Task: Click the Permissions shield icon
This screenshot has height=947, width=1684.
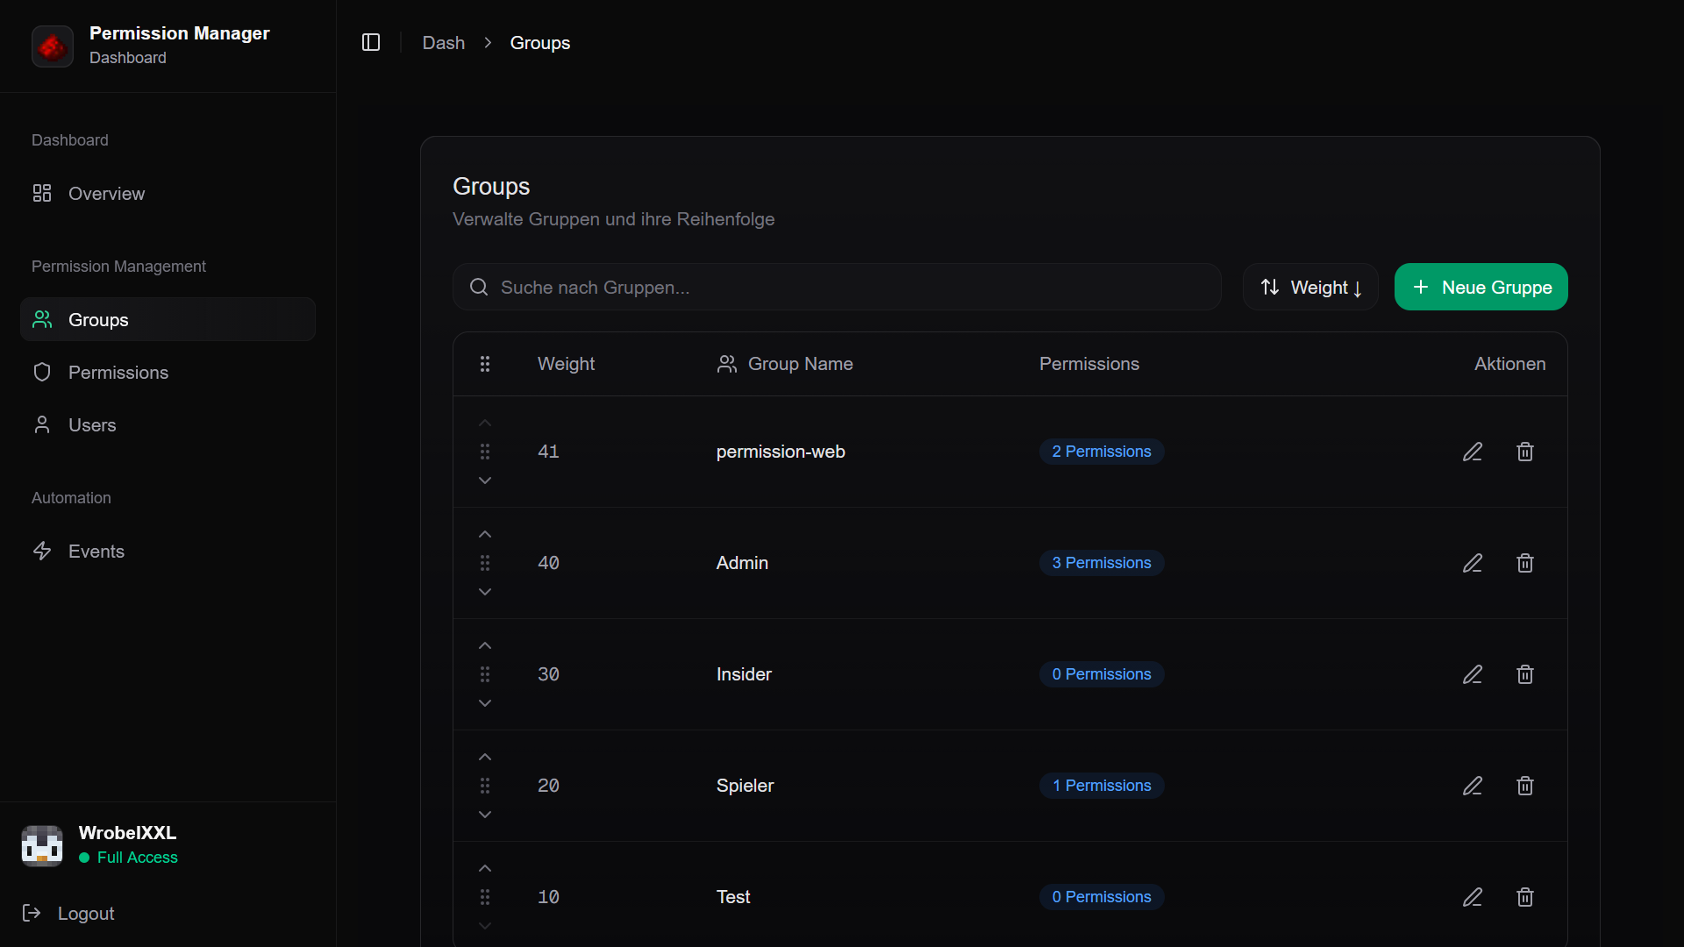Action: click(x=41, y=372)
